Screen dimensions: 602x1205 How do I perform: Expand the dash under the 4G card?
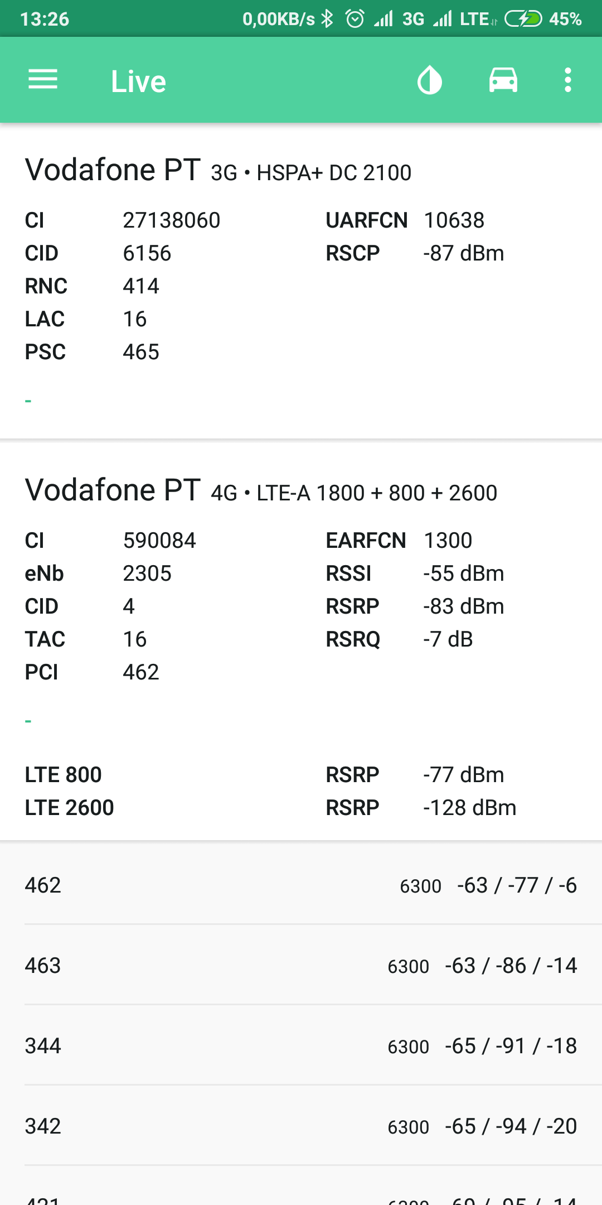click(x=28, y=721)
